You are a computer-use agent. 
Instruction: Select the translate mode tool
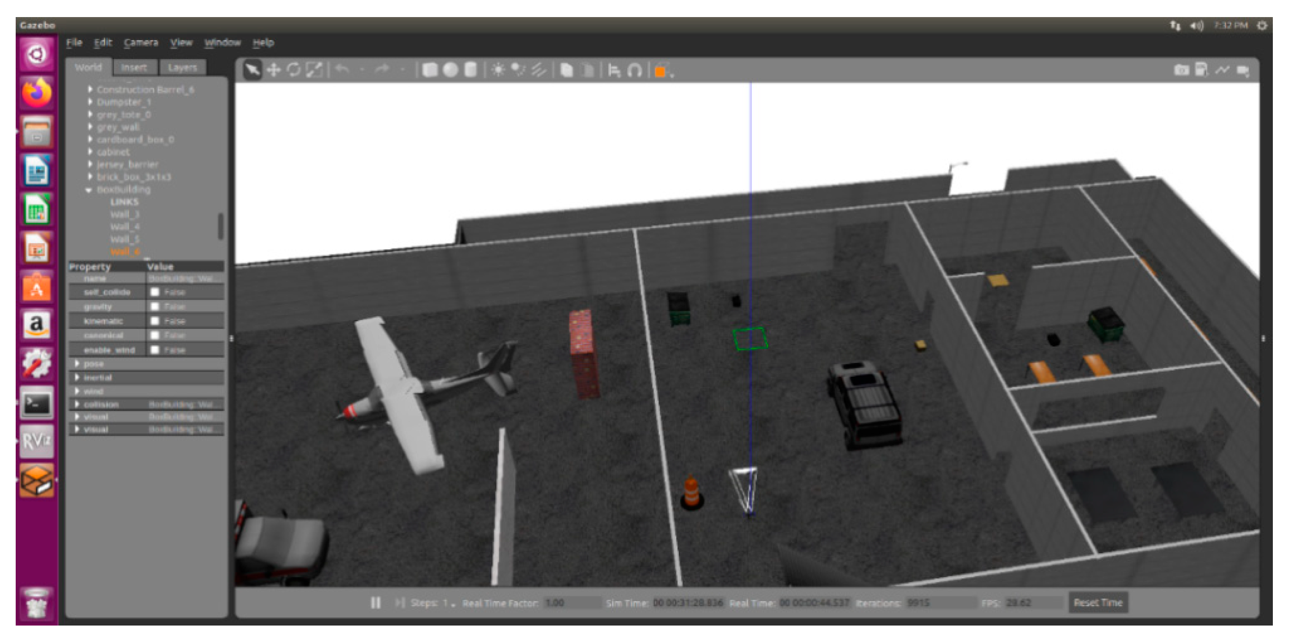(274, 70)
